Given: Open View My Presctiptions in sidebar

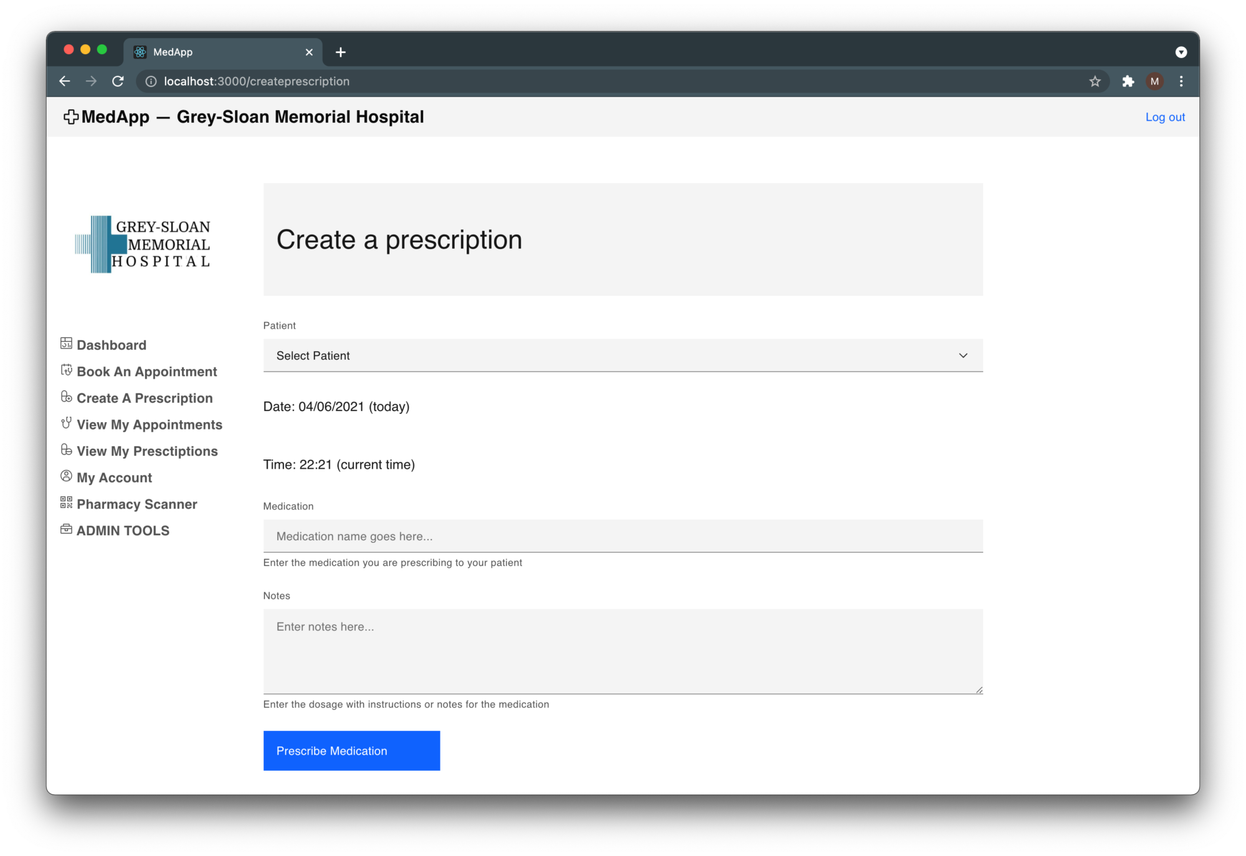Looking at the screenshot, I should pyautogui.click(x=147, y=451).
